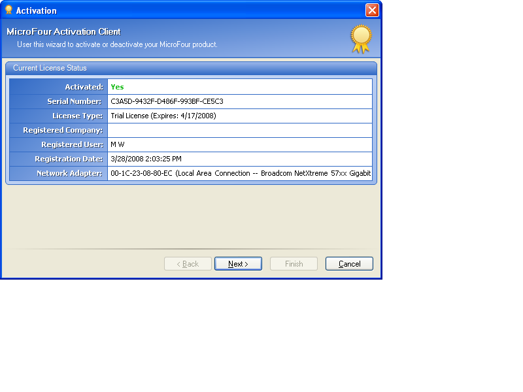Image resolution: width=523 pixels, height=392 pixels.
Task: Click the gold award ribbon icon
Action: [360, 39]
